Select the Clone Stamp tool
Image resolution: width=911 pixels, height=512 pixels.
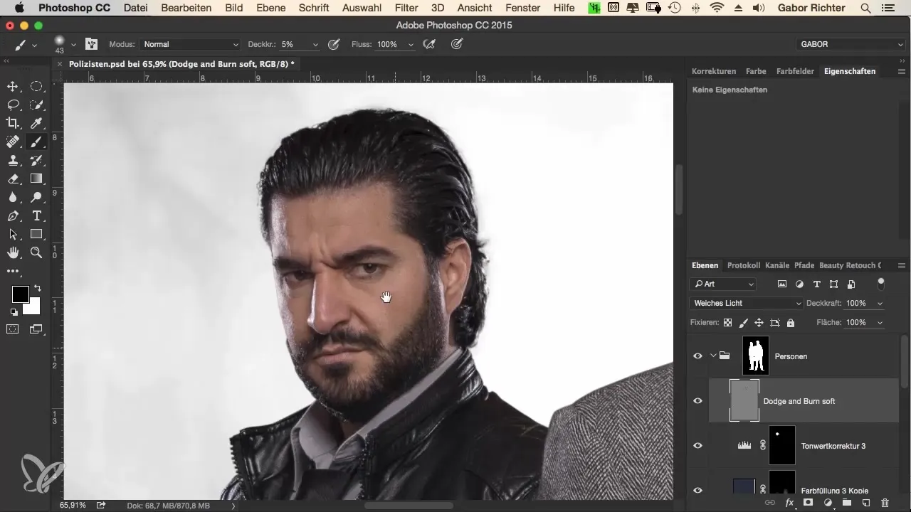(13, 160)
